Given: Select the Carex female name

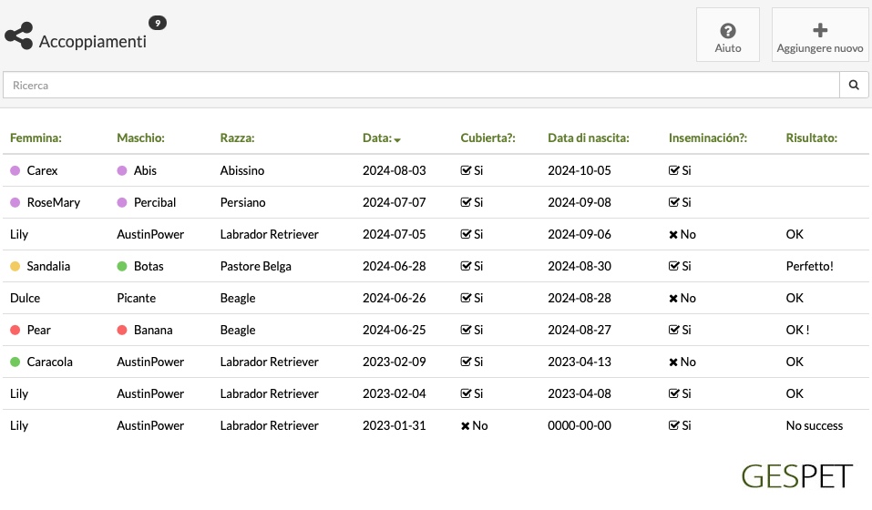Looking at the screenshot, I should click(42, 170).
